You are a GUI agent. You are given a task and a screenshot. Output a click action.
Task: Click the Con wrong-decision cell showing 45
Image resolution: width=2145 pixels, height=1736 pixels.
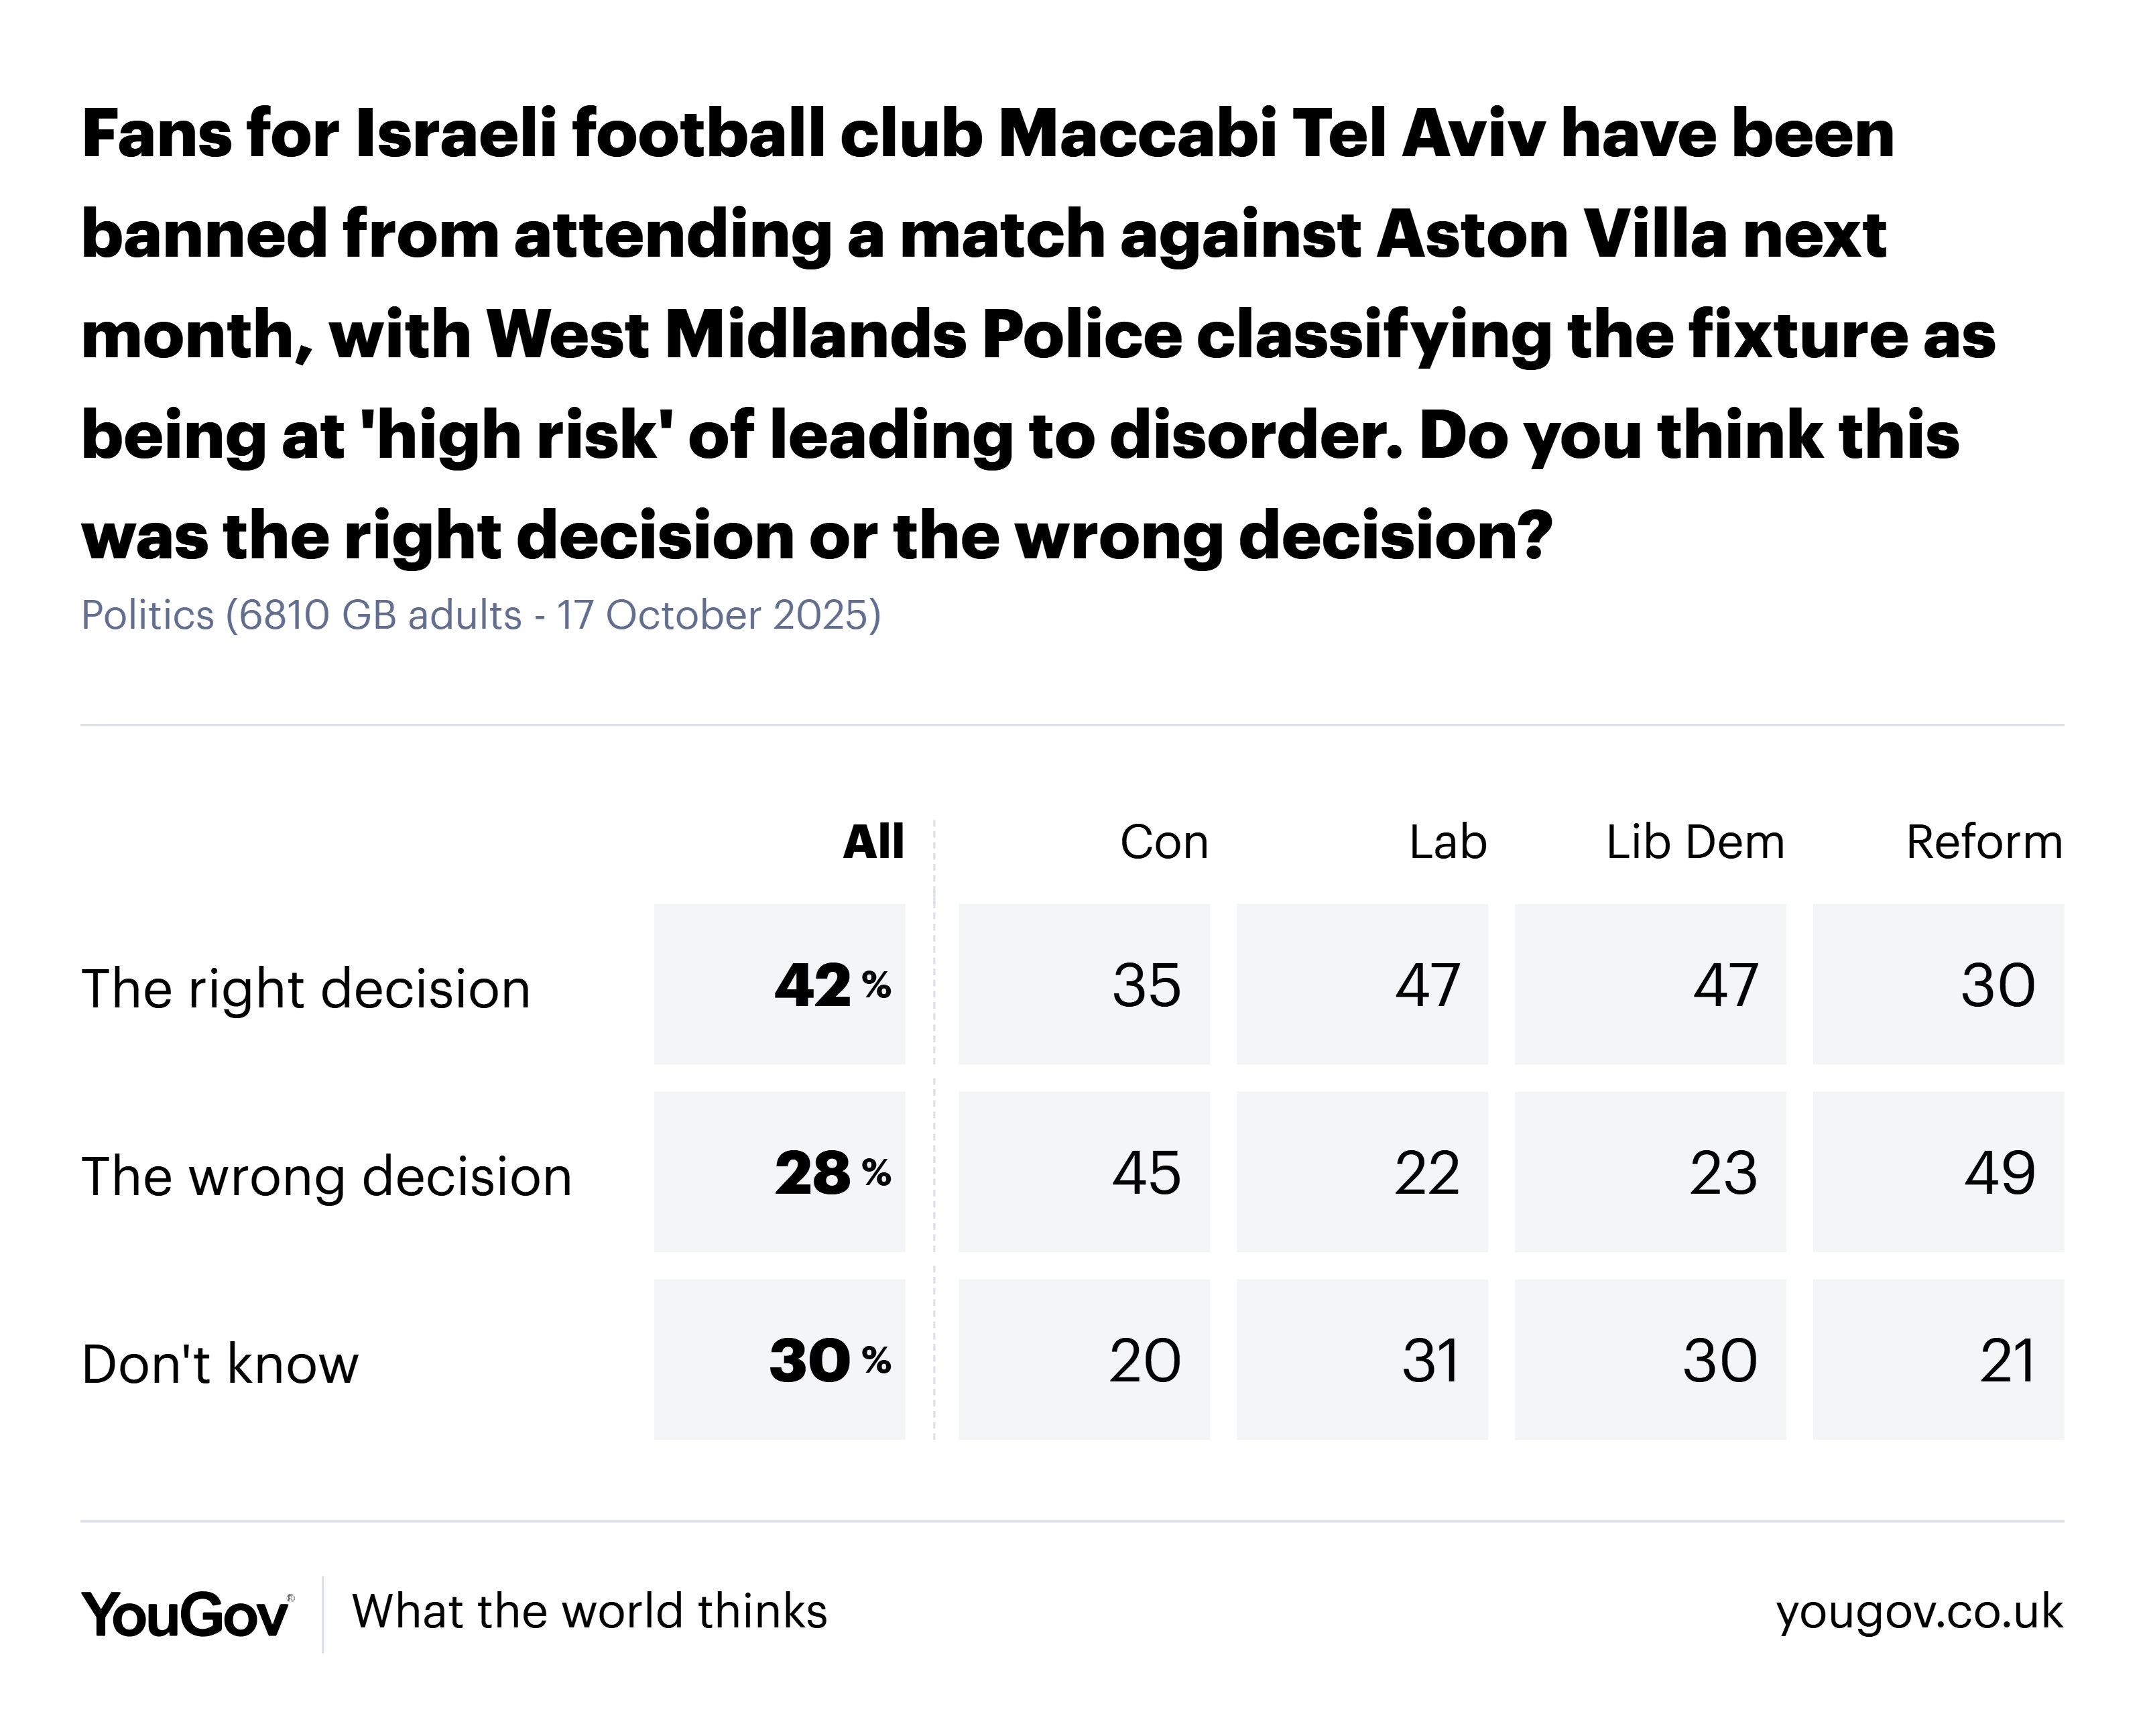1084,1172
